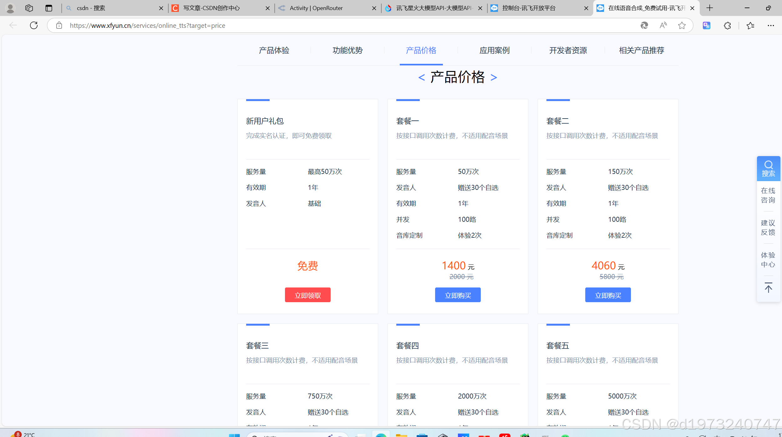Open browser settings three-dots menu
Screen dimensions: 782x437
click(x=771, y=25)
